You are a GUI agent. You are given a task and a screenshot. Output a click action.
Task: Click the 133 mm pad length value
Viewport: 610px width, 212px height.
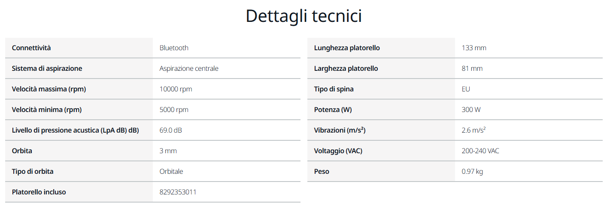pos(474,48)
